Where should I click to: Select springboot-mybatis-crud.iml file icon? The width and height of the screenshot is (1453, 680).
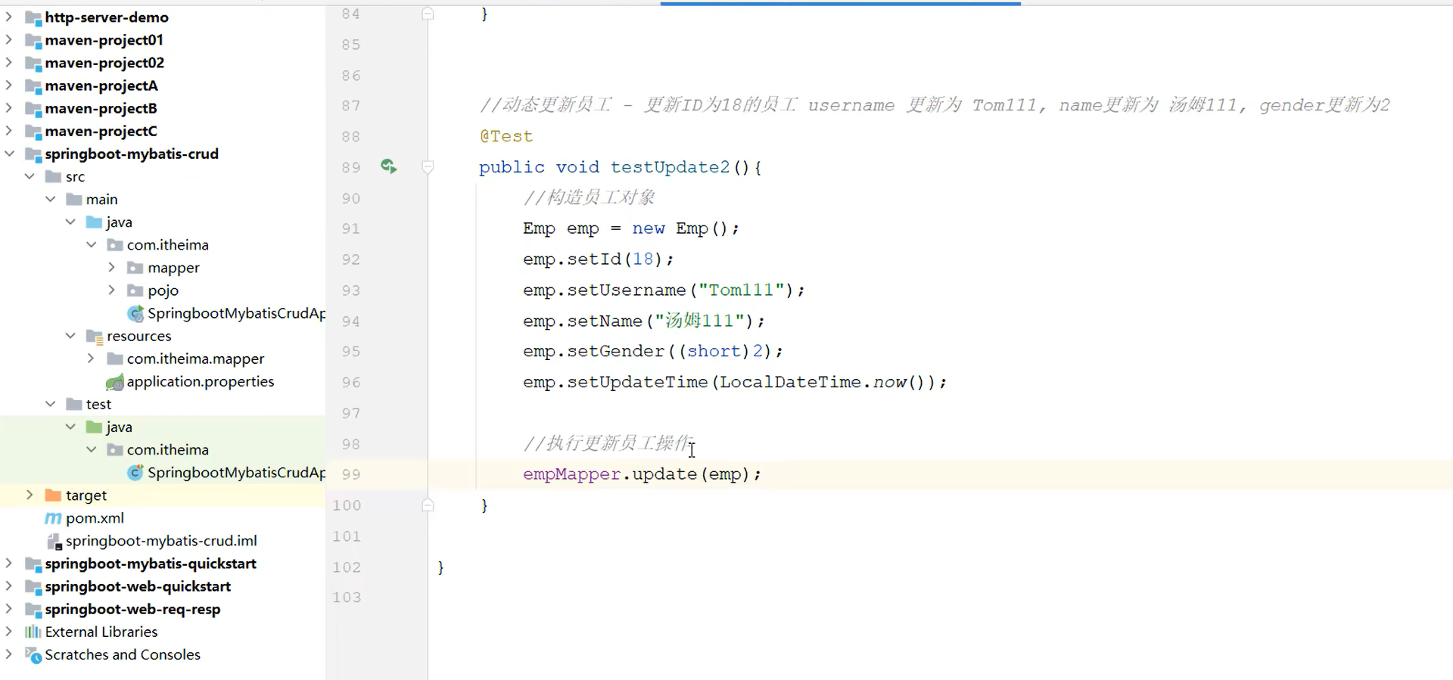tap(54, 542)
